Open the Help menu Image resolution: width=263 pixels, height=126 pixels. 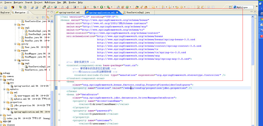(x=80, y=3)
